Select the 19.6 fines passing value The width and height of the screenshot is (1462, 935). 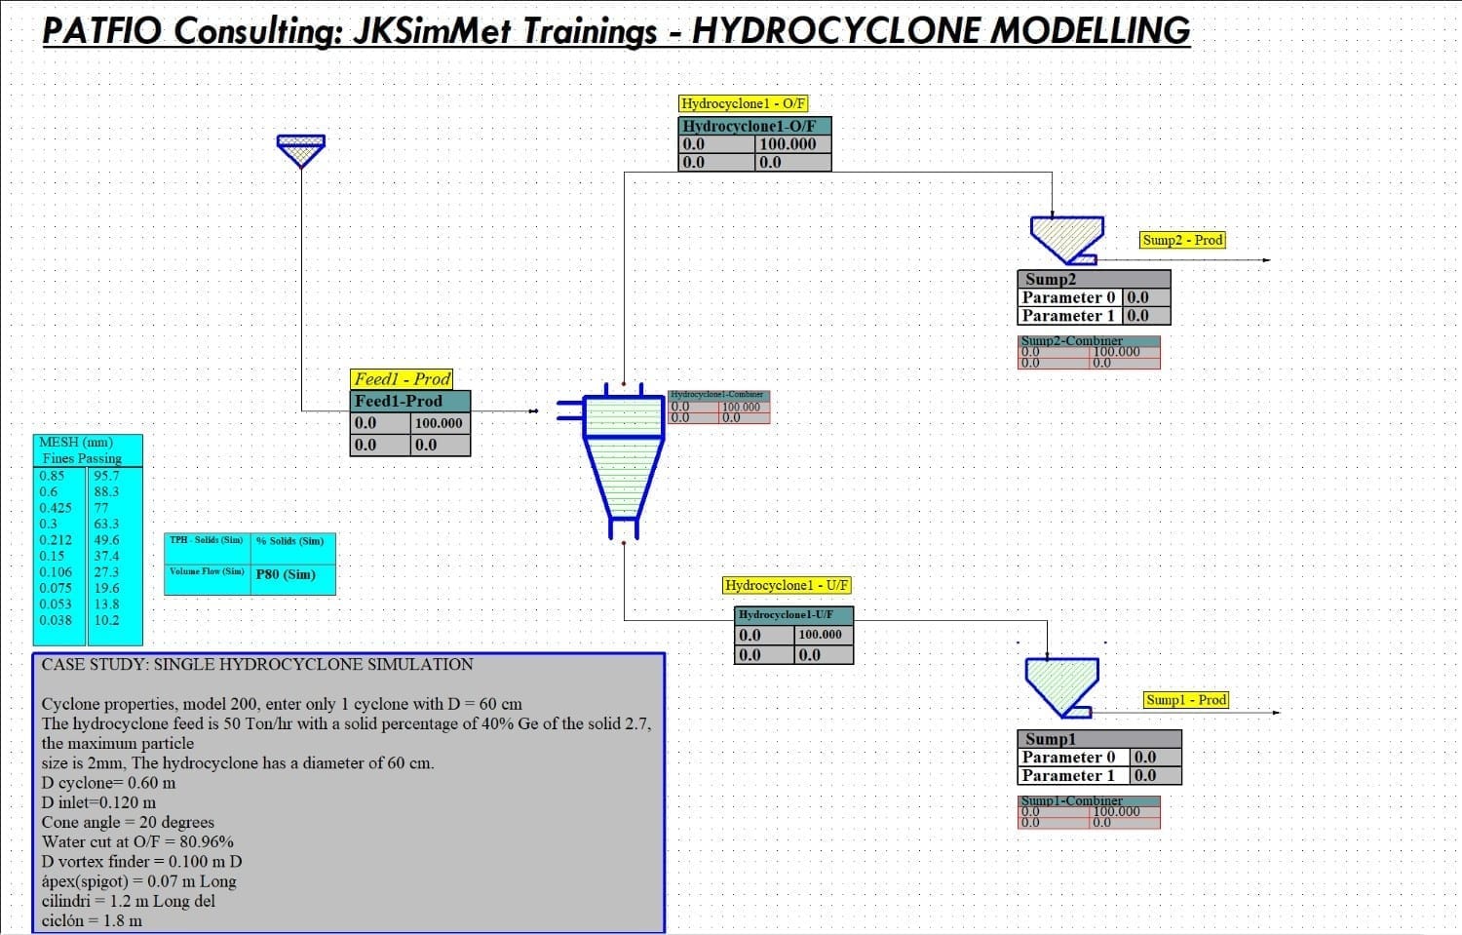tap(107, 588)
